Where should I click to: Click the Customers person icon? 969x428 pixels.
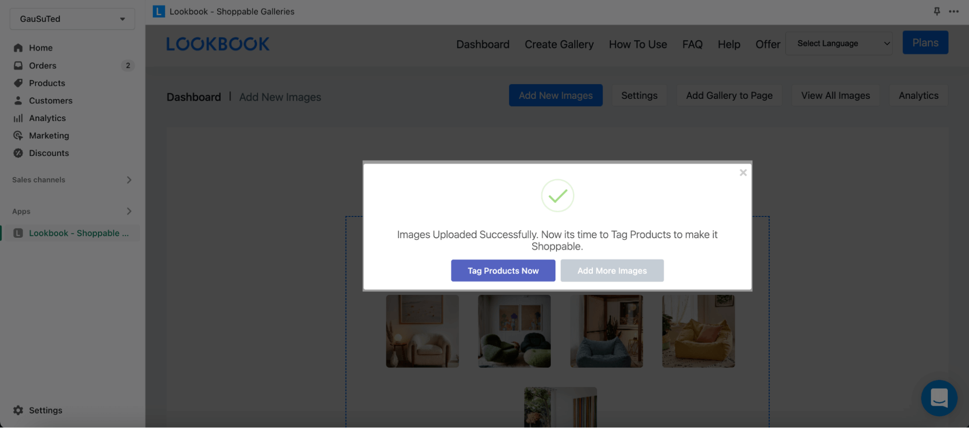(18, 100)
